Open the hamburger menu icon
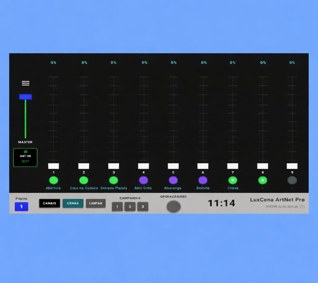The image size is (318, 283). (26, 83)
